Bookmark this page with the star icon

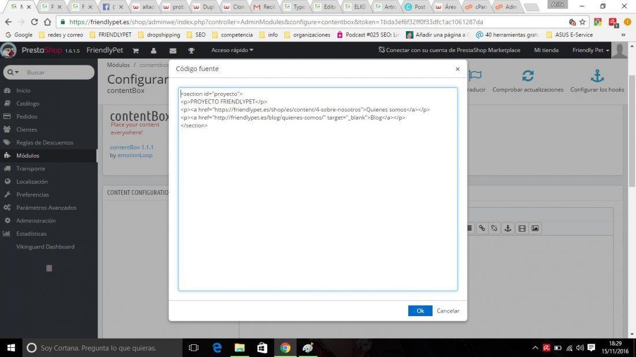pos(583,22)
